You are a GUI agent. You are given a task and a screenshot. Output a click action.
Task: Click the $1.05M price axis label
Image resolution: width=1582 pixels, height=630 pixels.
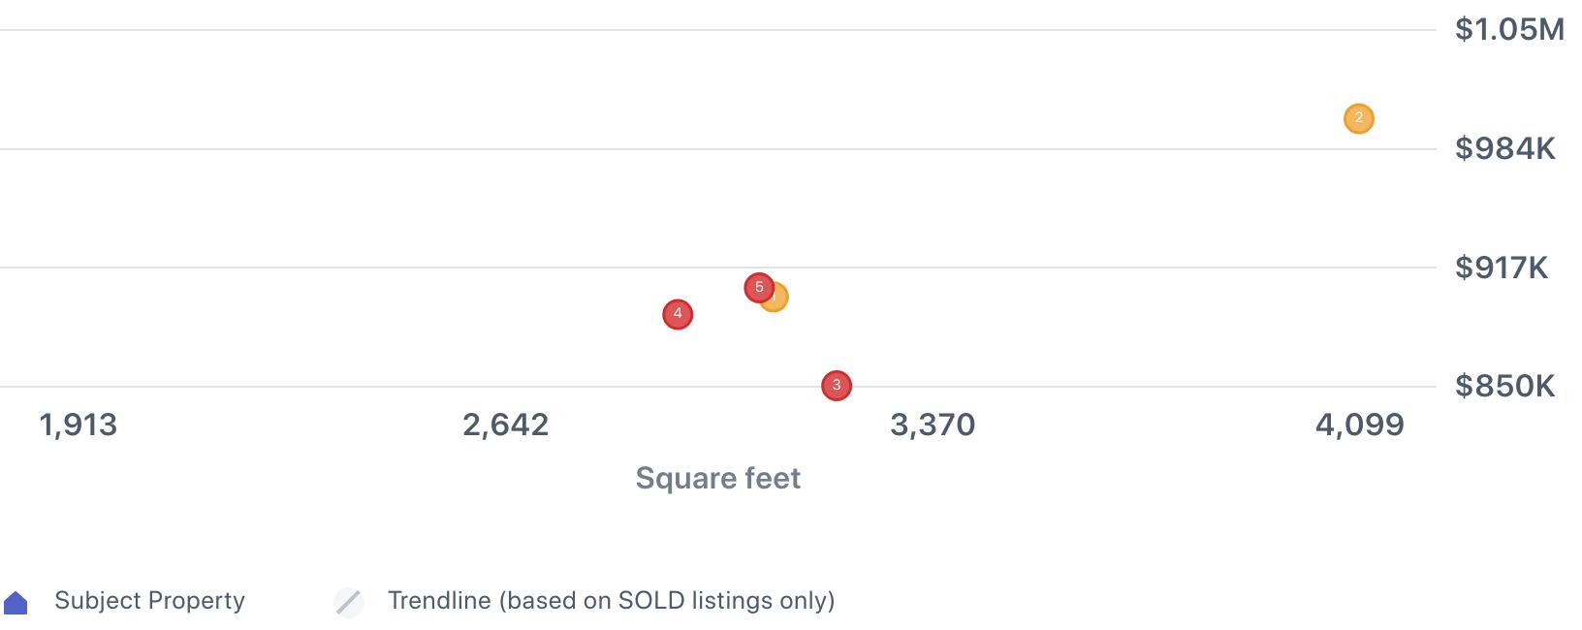[x=1509, y=30]
